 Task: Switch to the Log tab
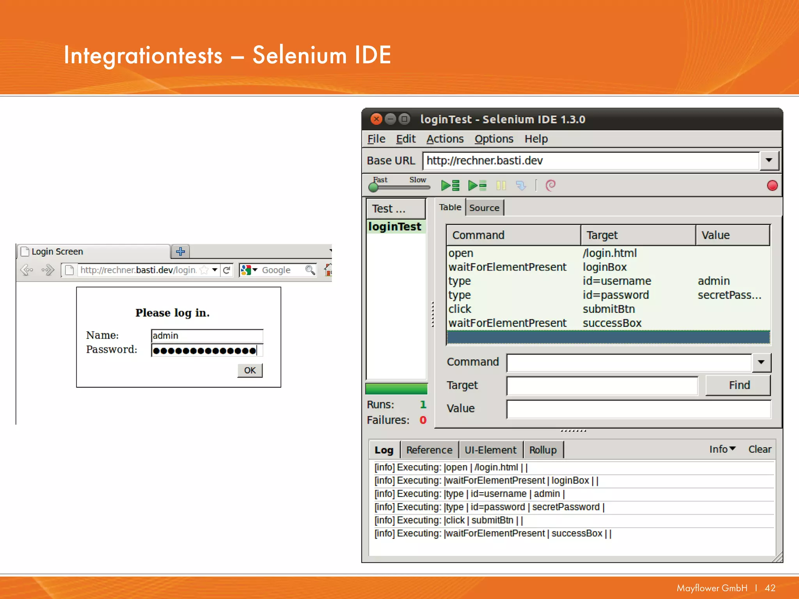click(384, 450)
